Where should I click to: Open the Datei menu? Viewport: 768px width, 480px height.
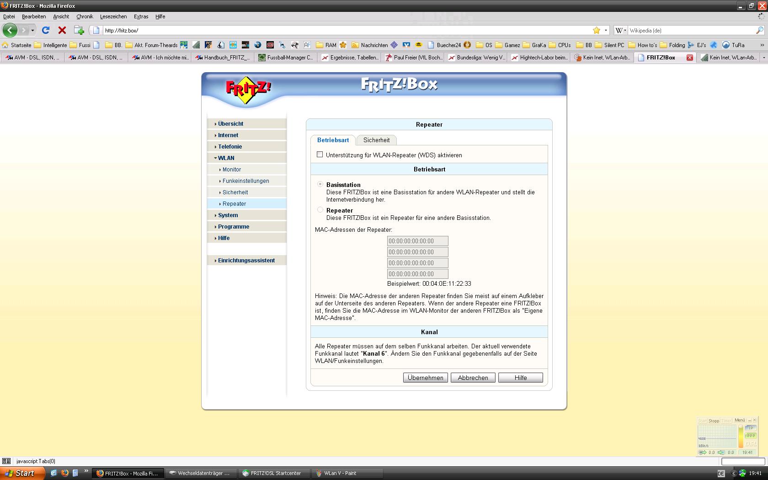coord(9,16)
